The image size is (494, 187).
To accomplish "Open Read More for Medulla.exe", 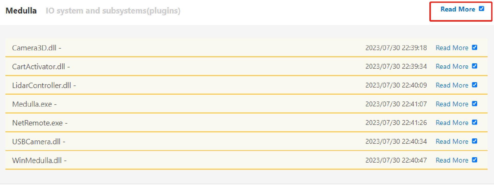I will tap(452, 104).
